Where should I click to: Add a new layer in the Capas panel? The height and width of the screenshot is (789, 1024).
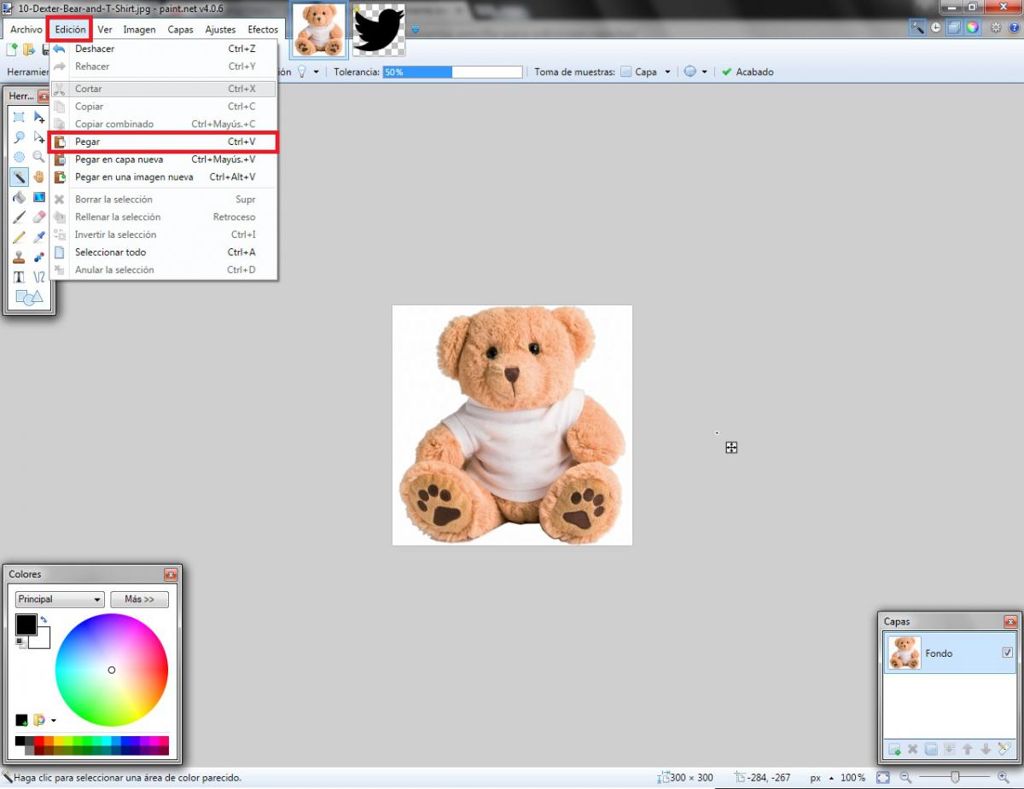(894, 749)
